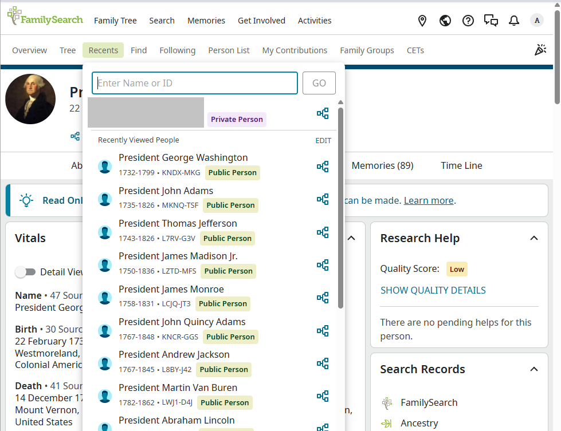Switch to the Find tab

pos(139,50)
